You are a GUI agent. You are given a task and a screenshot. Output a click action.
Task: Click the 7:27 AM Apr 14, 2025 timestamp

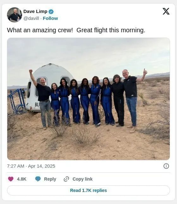31,166
